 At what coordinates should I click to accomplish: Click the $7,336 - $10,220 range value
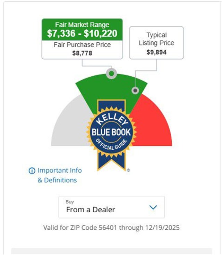point(82,34)
